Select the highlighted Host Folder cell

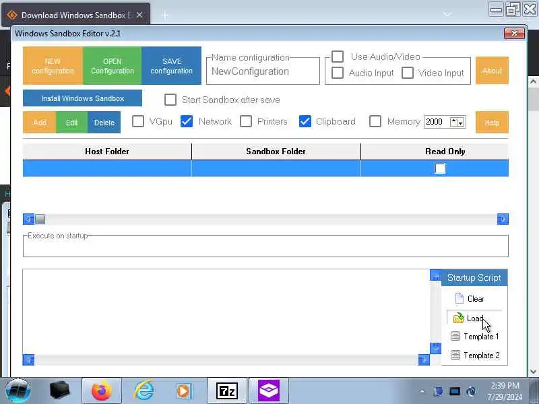pos(107,168)
